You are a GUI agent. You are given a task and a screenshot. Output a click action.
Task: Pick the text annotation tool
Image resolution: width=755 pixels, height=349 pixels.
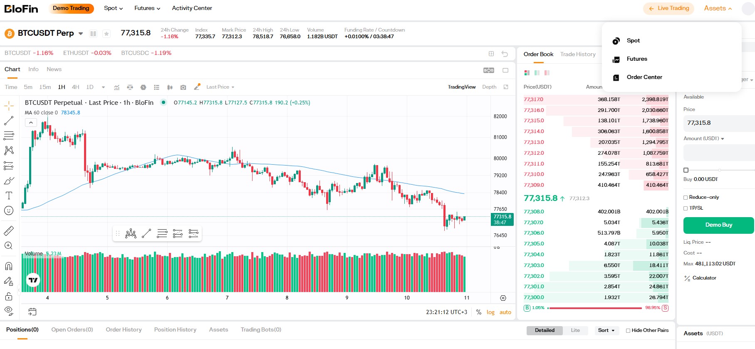9,196
